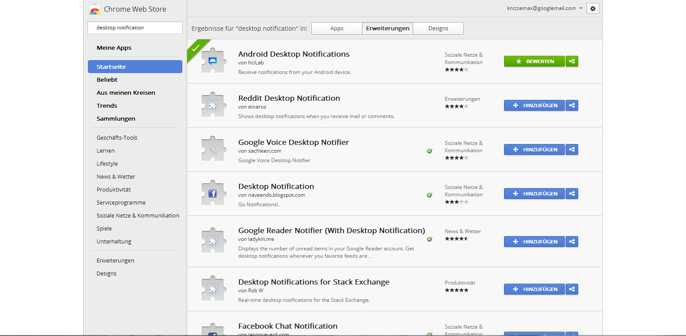Click verified badge for Google Reader Notifier

430,239
